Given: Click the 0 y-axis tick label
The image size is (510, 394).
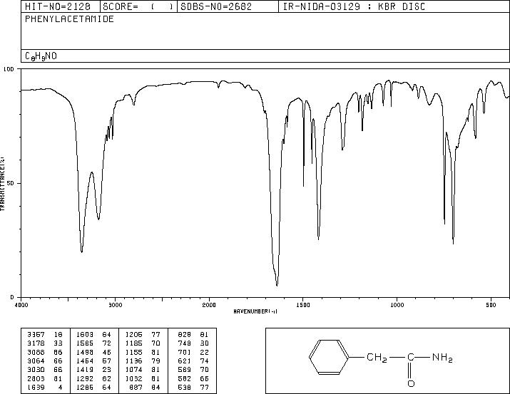Looking at the screenshot, I should point(12,297).
